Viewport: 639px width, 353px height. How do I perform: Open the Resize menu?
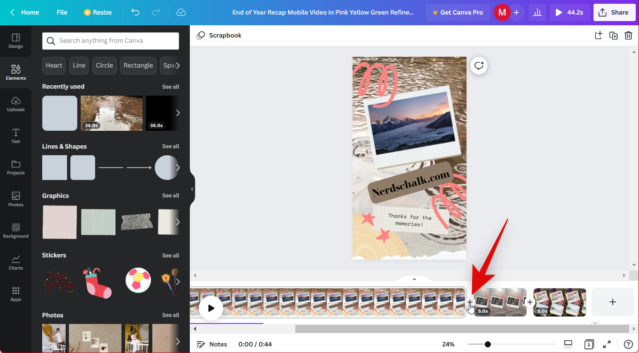pyautogui.click(x=98, y=12)
